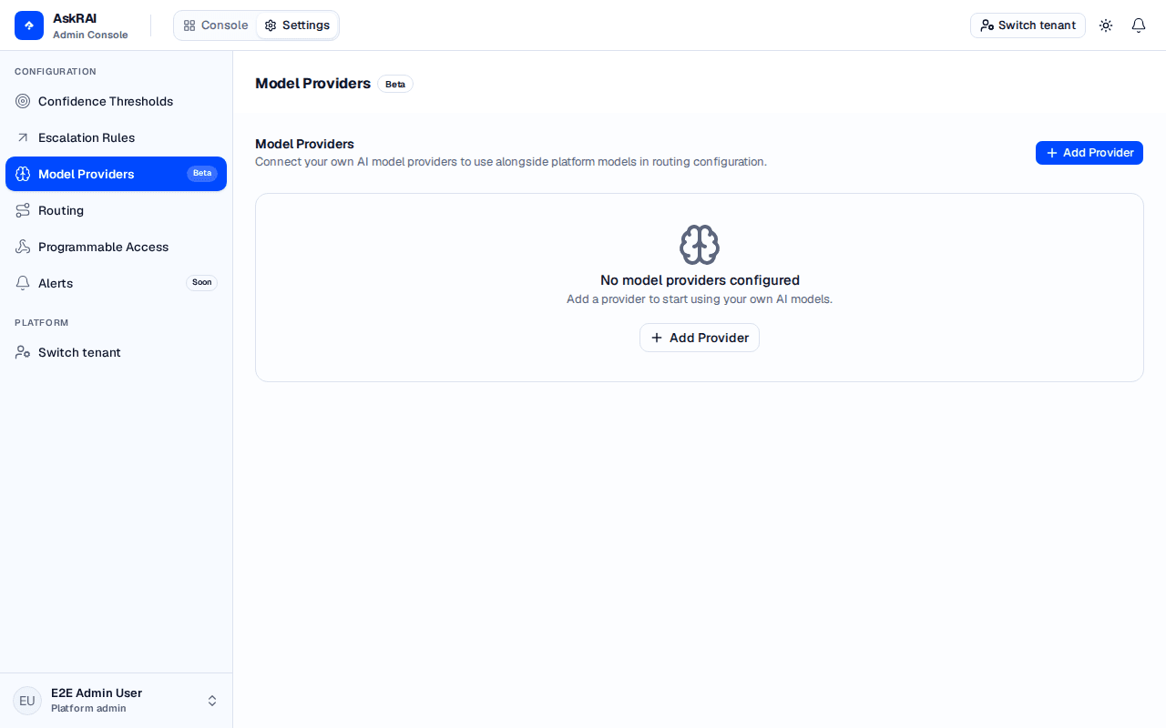Click the Routing icon in sidebar
Screen dimensions: 1166x728
[x=23, y=210]
